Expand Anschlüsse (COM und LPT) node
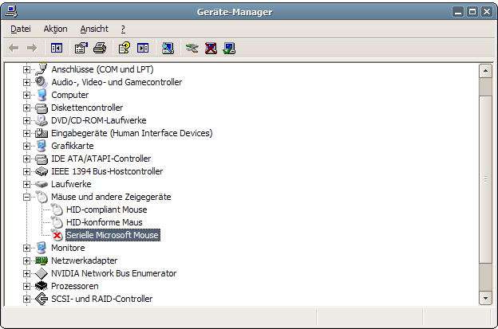The height and width of the screenshot is (329, 498). point(26,69)
